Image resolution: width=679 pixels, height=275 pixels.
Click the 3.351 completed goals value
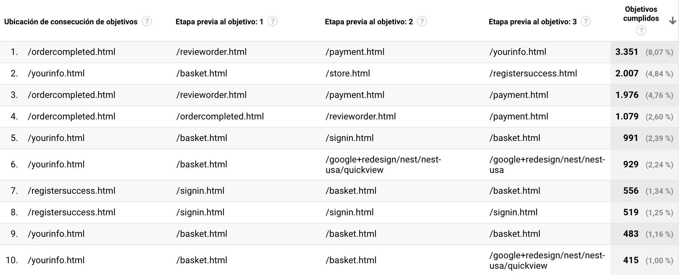pyautogui.click(x=627, y=52)
